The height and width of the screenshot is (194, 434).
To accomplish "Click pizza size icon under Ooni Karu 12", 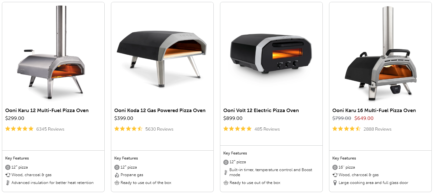I will (x=8, y=167).
